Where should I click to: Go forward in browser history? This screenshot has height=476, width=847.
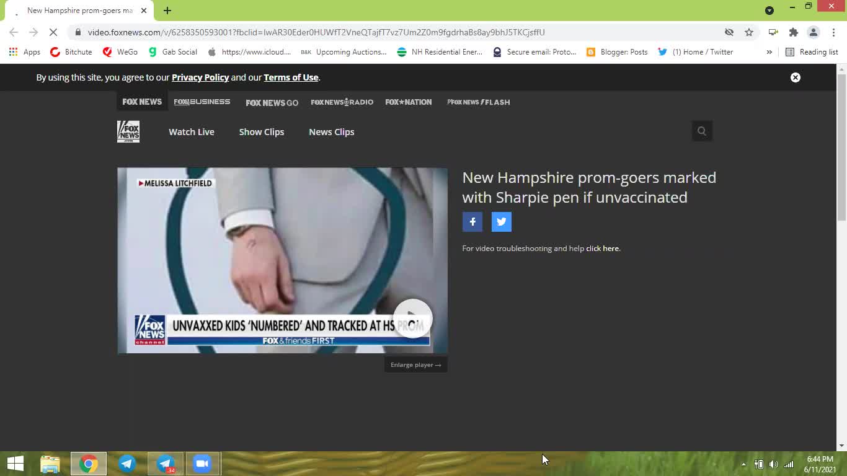point(33,32)
